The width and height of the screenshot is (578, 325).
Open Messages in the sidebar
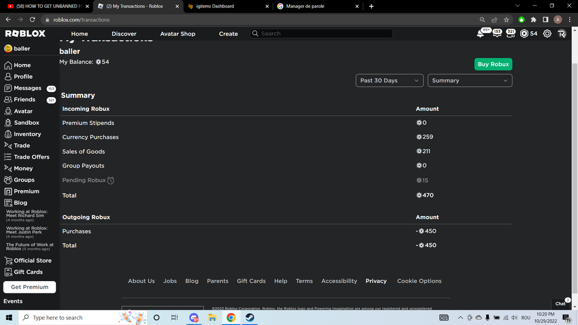[x=28, y=88]
